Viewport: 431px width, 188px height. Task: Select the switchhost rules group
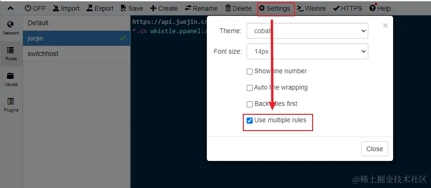(76, 54)
